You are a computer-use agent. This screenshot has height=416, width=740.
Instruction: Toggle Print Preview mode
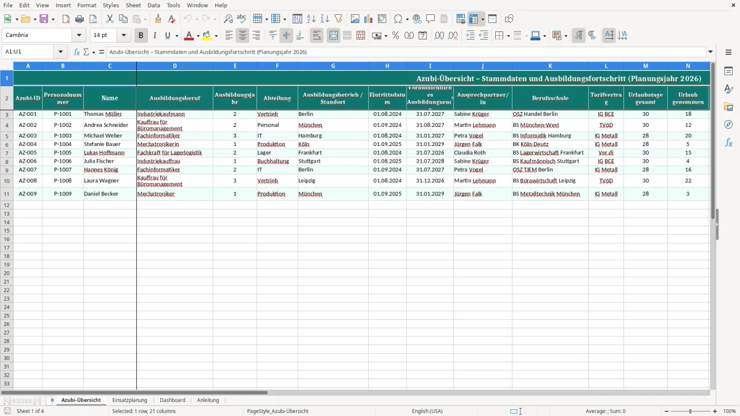click(x=93, y=19)
